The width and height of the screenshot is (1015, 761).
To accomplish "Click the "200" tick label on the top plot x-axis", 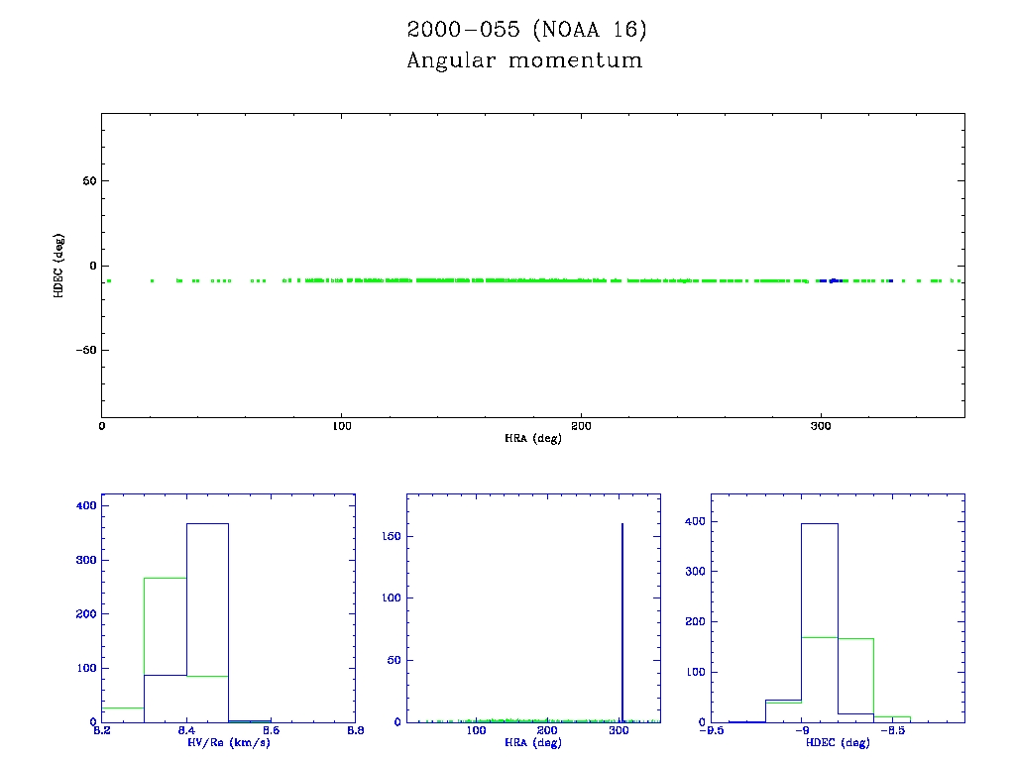I will (x=582, y=426).
